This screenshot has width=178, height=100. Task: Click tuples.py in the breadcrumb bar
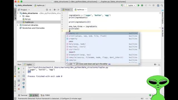click(x=39, y=5)
